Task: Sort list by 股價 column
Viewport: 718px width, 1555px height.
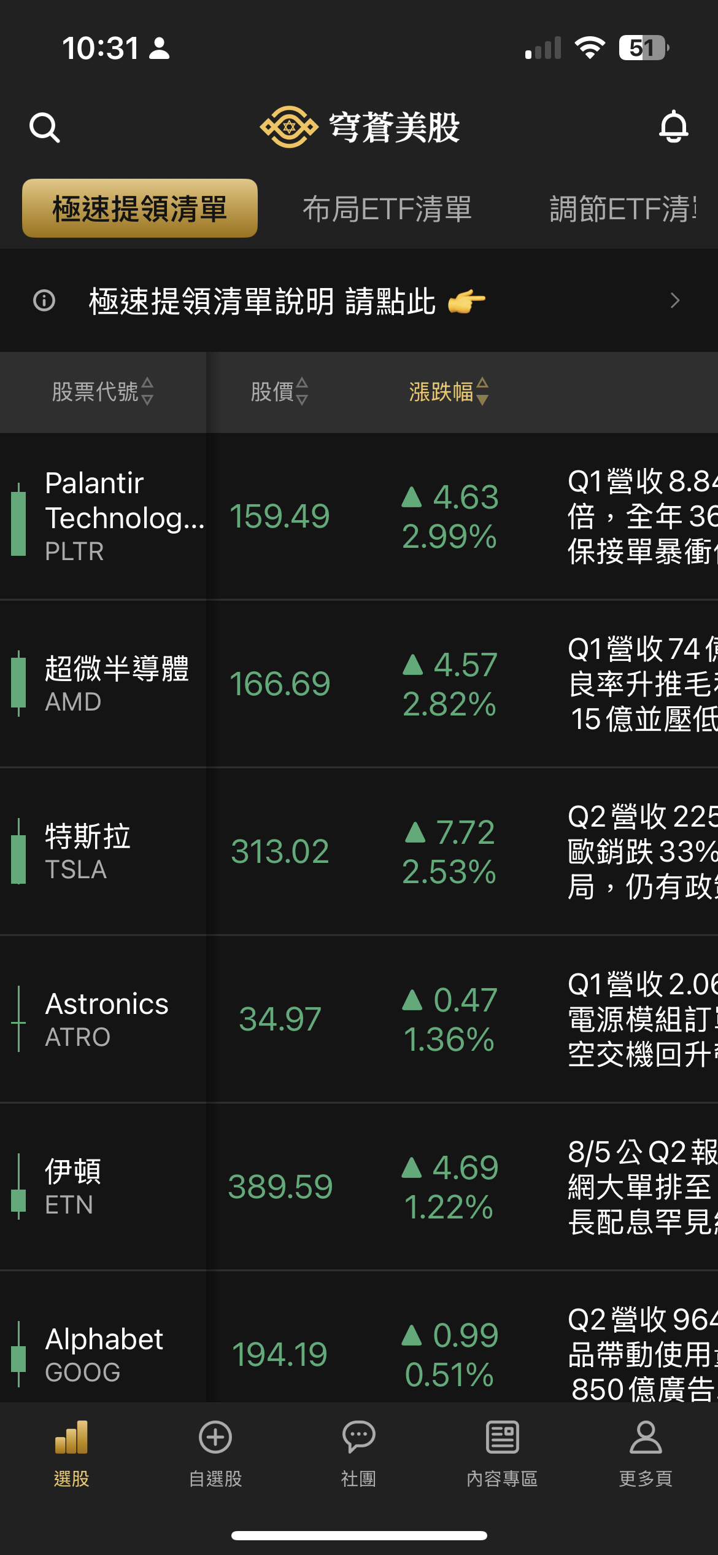Action: (279, 391)
